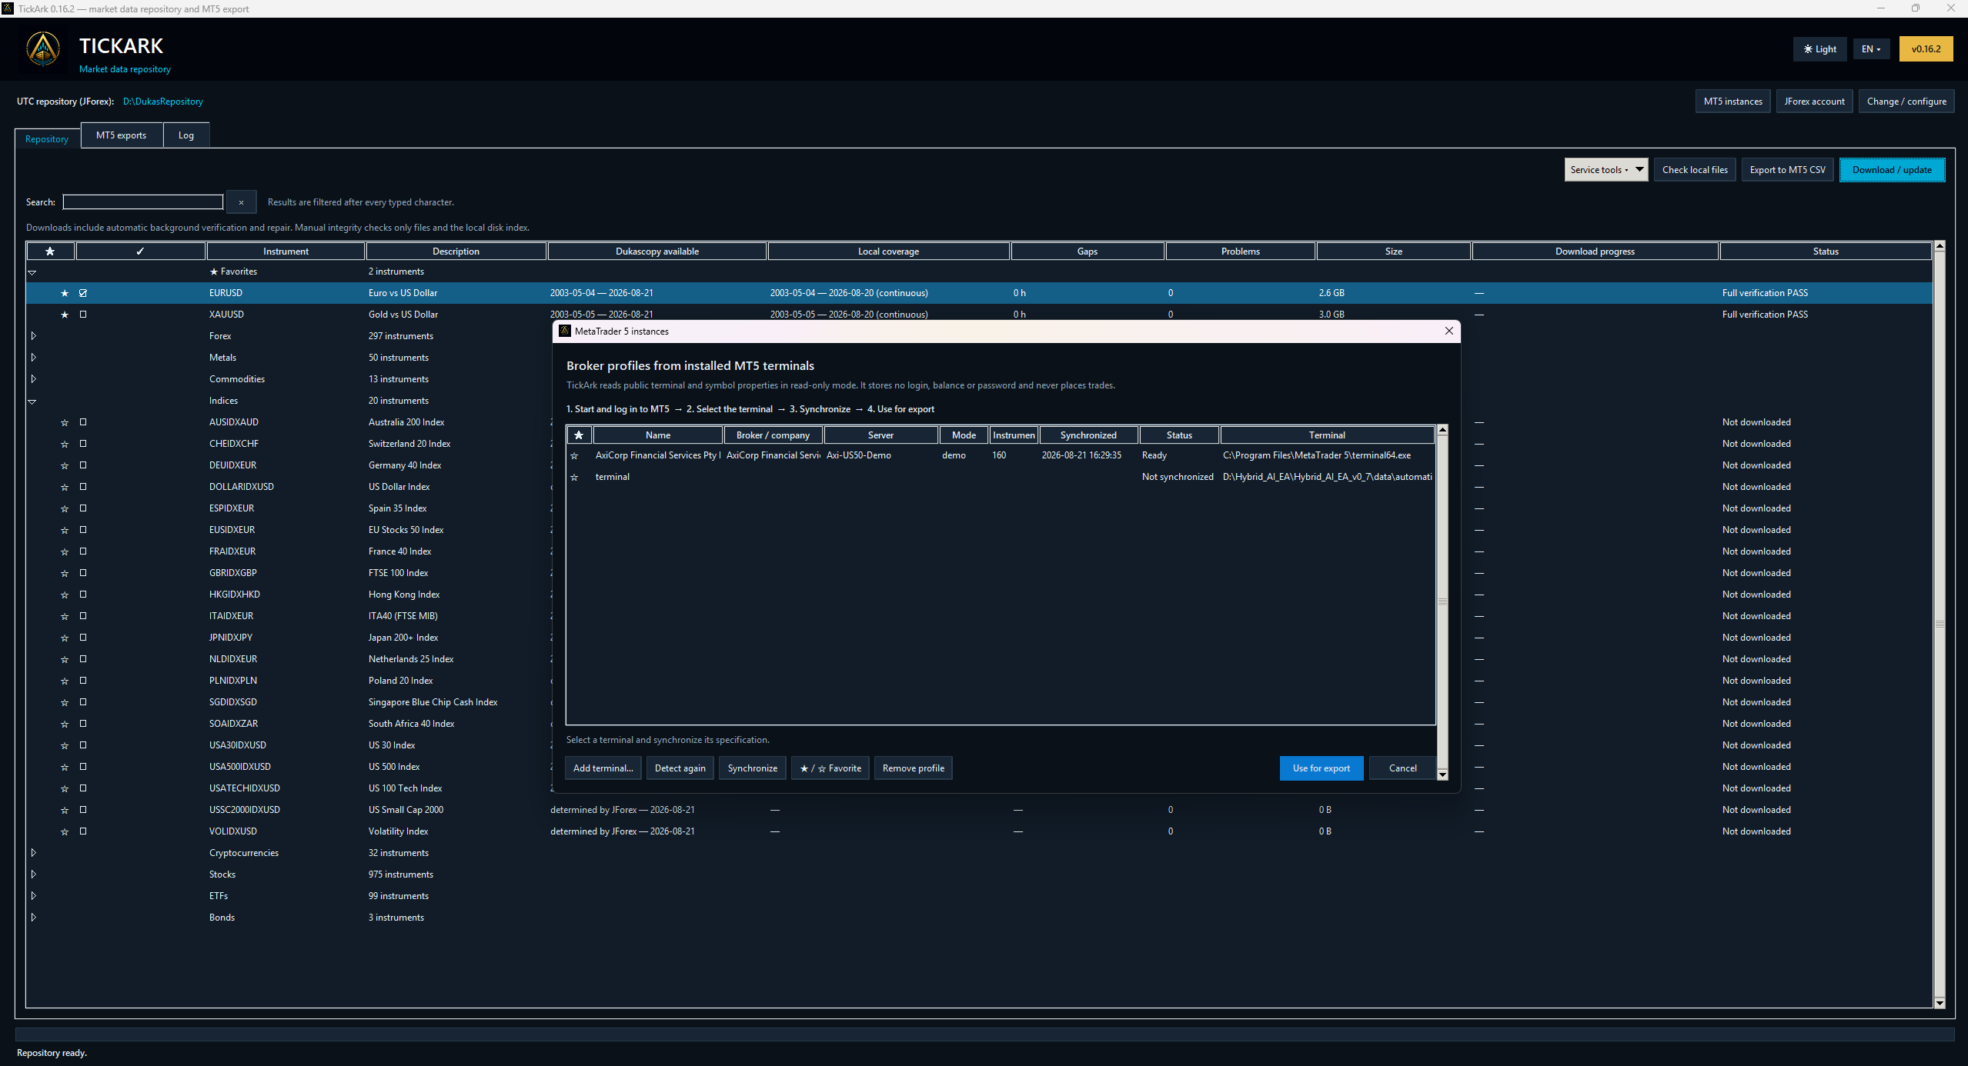Screen dimensions: 1968x1066
Task: Sort by Instrument column header
Action: click(286, 252)
